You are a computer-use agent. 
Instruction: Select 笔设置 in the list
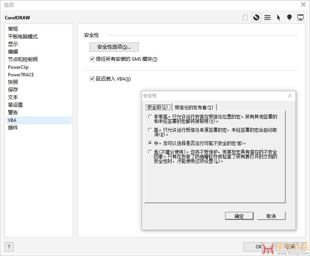(x=39, y=105)
